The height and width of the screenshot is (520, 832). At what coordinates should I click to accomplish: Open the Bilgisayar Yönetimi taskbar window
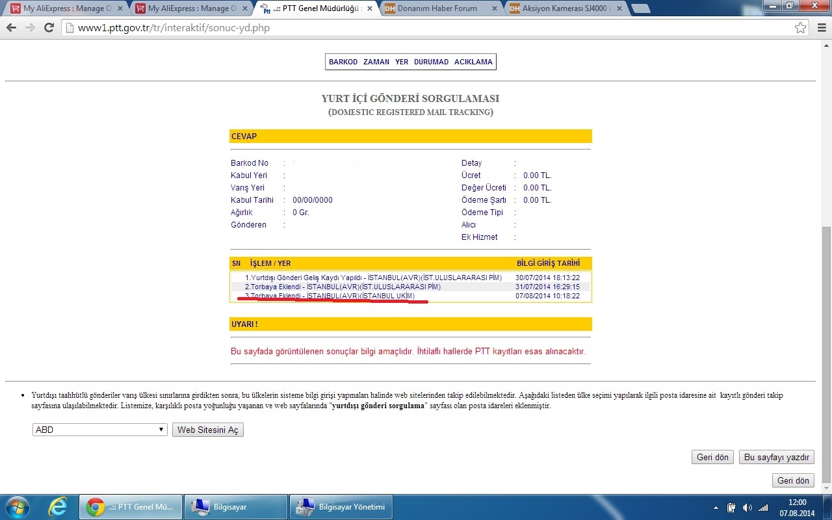(x=341, y=507)
